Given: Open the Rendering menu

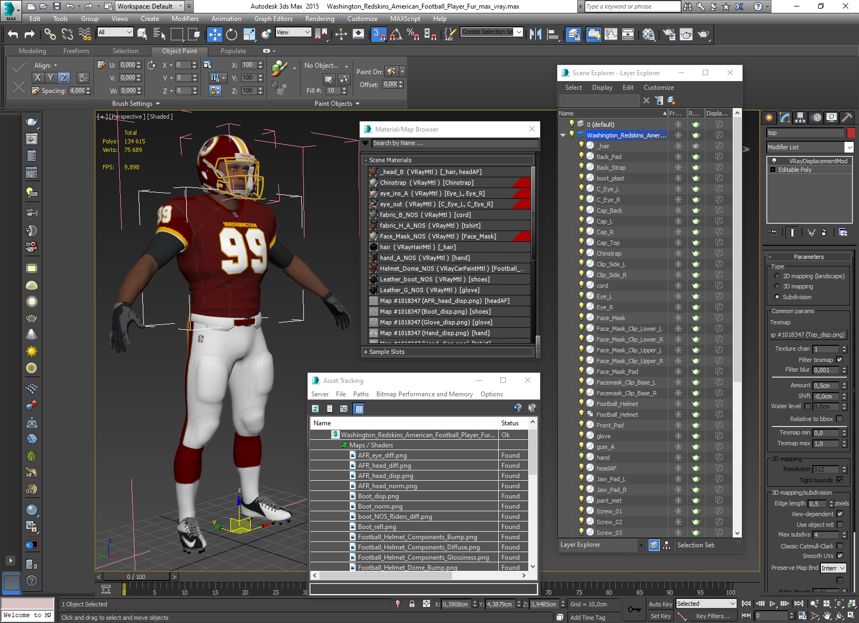Looking at the screenshot, I should coord(320,19).
